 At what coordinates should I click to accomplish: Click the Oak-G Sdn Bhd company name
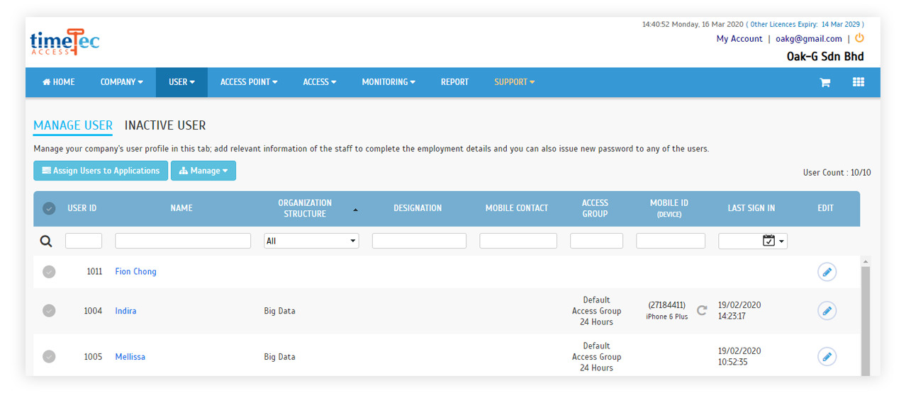[825, 57]
